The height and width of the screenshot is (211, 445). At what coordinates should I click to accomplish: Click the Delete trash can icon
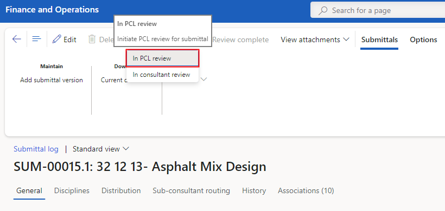[92, 39]
